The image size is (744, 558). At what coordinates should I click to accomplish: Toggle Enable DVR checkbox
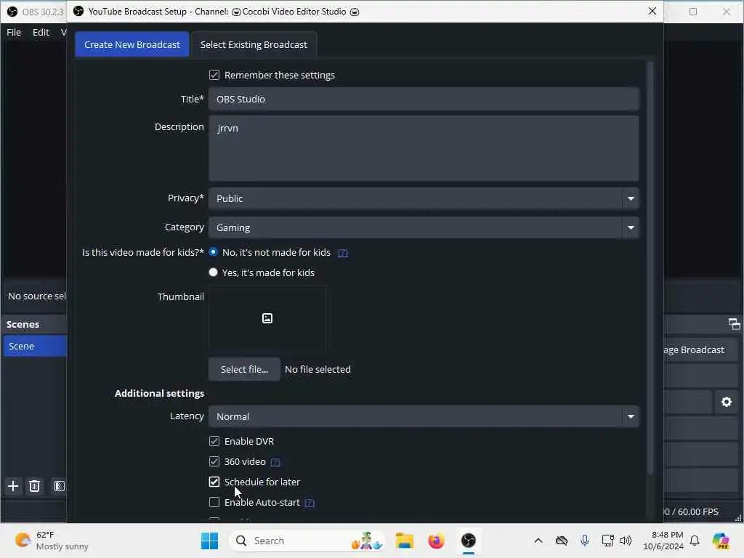click(214, 441)
